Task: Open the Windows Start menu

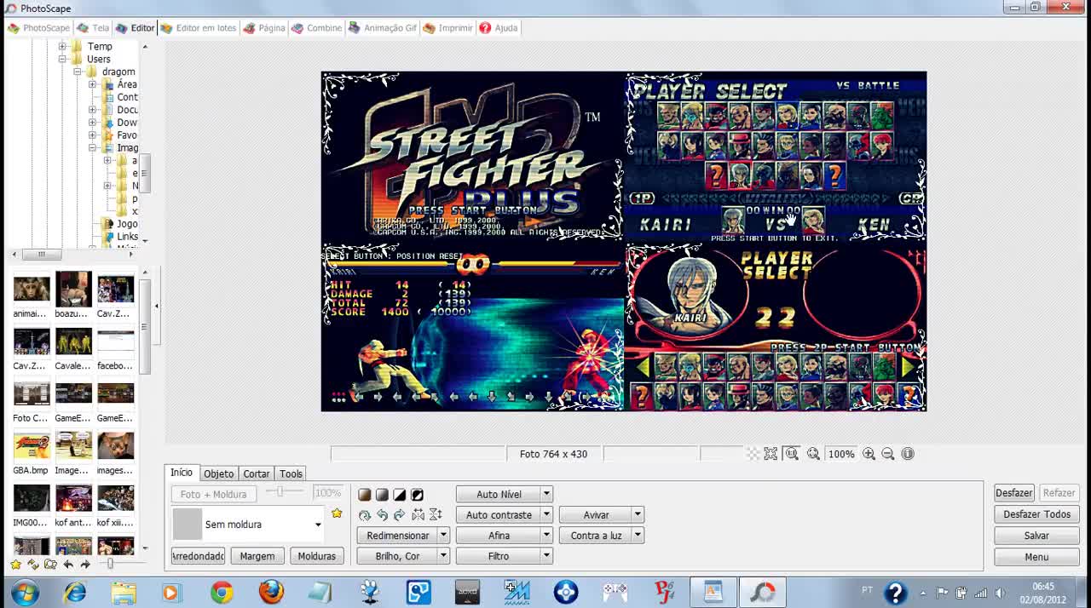Action: pyautogui.click(x=25, y=592)
